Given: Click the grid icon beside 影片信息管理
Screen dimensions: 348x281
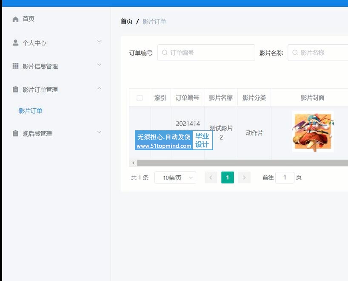Looking at the screenshot, I should click(15, 66).
